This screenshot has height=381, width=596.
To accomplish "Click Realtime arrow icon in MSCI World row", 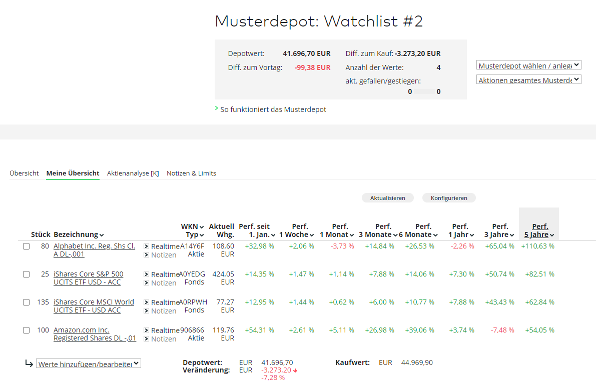I will 146,302.
